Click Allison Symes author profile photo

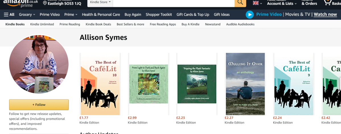(39, 64)
